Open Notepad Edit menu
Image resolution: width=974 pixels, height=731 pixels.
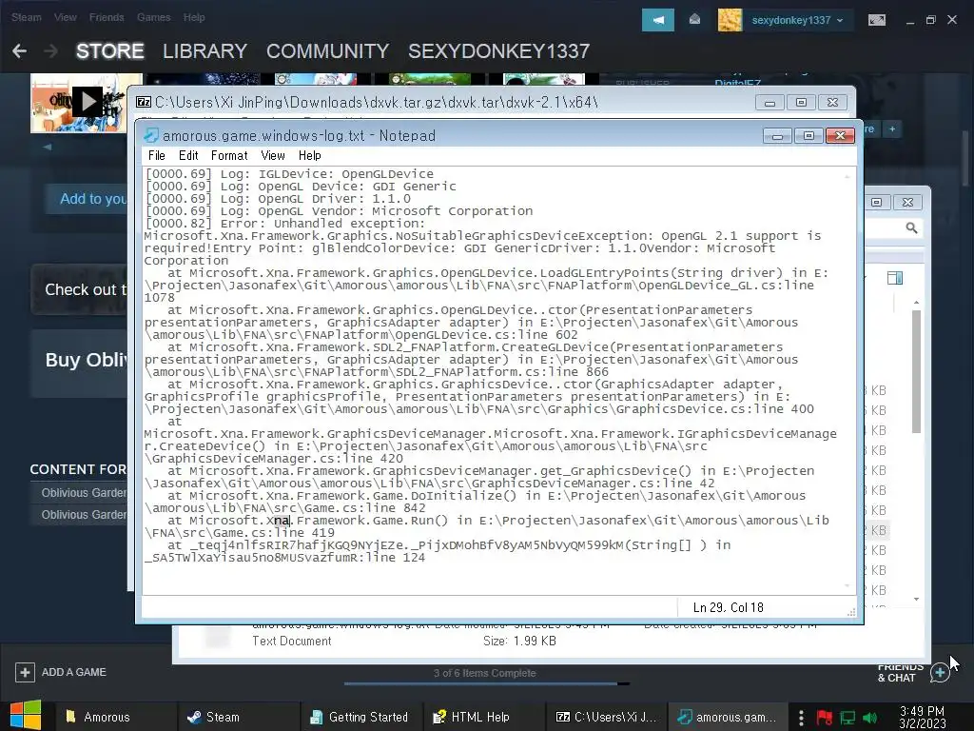click(188, 155)
